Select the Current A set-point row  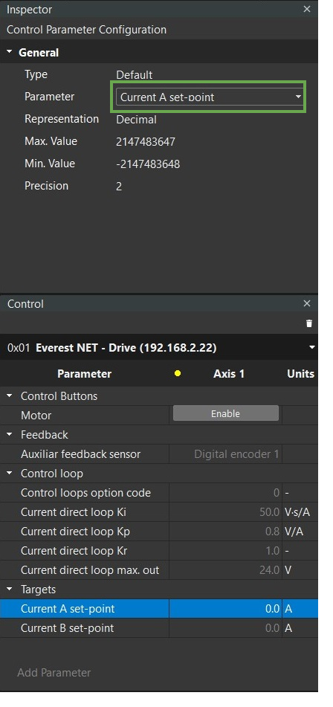pyautogui.click(x=159, y=609)
